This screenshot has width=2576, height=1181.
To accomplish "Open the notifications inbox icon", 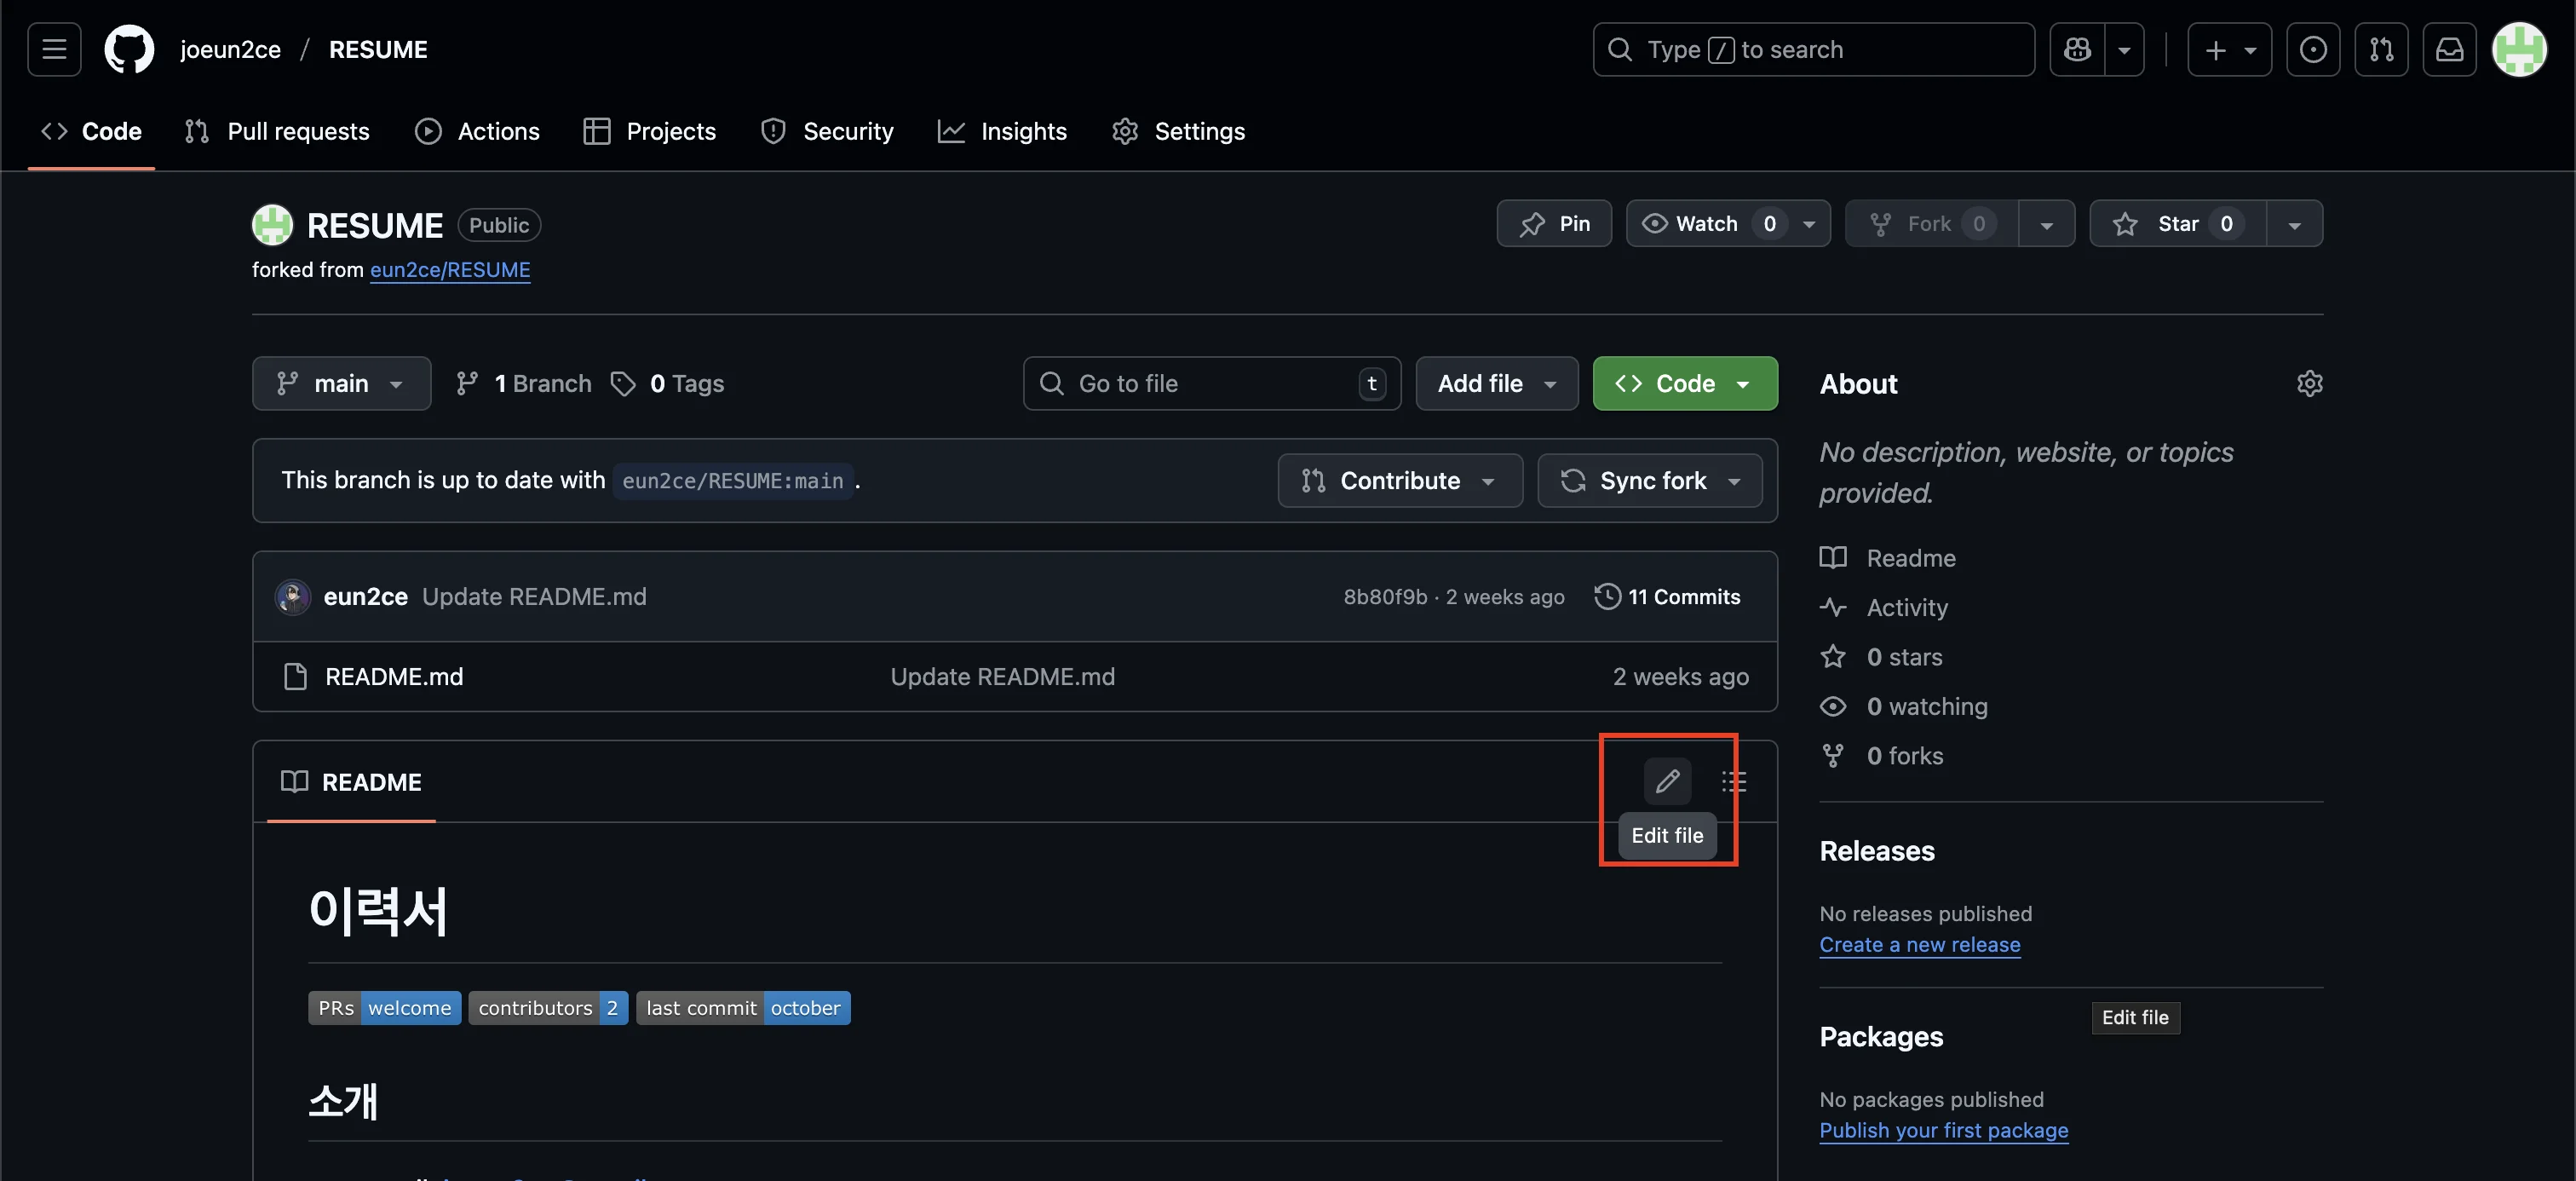I will coord(2449,49).
